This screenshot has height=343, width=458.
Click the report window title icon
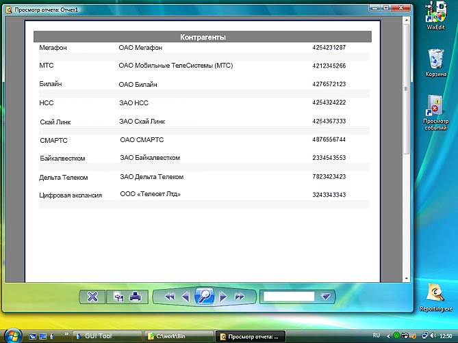[x=9, y=10]
